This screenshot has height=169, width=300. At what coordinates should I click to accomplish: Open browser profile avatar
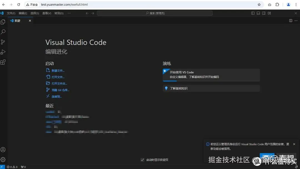pyautogui.click(x=288, y=5)
